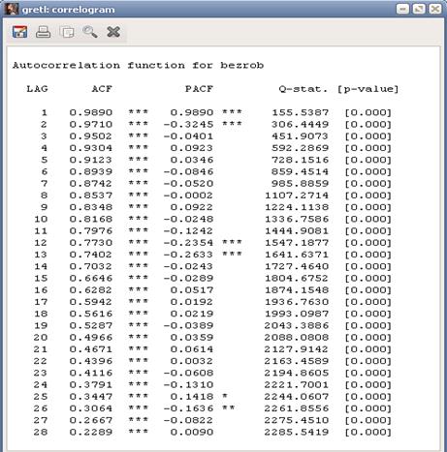
Task: Select the ACF value 0.2289 at lag 28
Action: click(x=91, y=432)
